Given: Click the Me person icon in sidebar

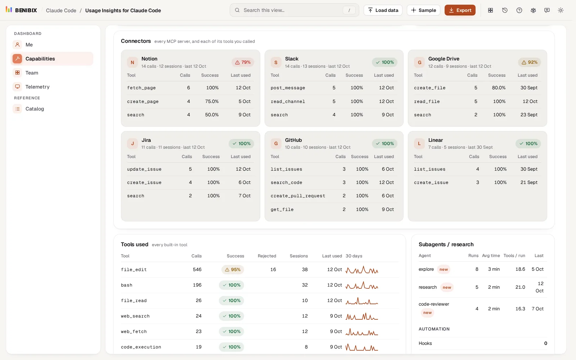Looking at the screenshot, I should click(x=17, y=45).
